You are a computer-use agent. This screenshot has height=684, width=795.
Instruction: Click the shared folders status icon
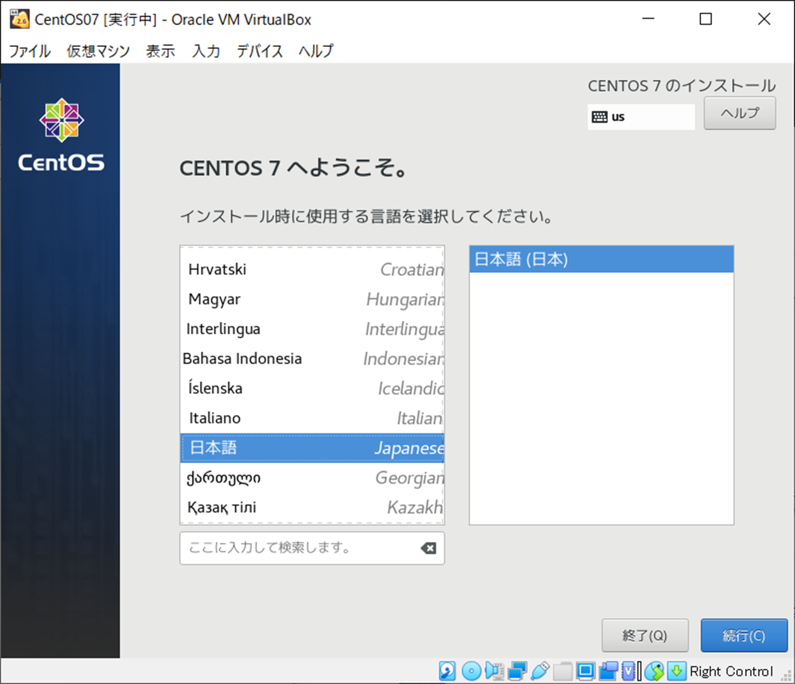click(x=562, y=671)
